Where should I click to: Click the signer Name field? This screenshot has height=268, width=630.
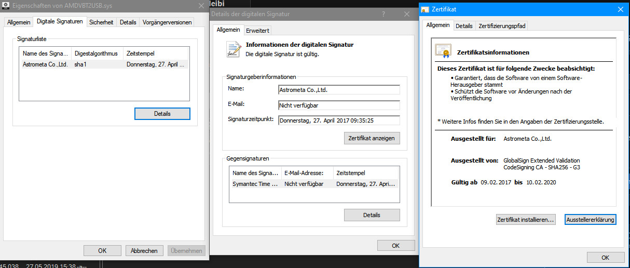(339, 90)
